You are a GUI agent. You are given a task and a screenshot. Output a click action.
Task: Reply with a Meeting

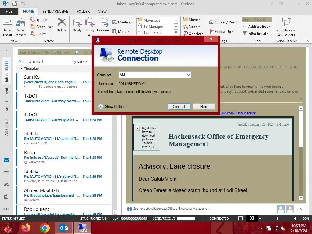[122, 22]
